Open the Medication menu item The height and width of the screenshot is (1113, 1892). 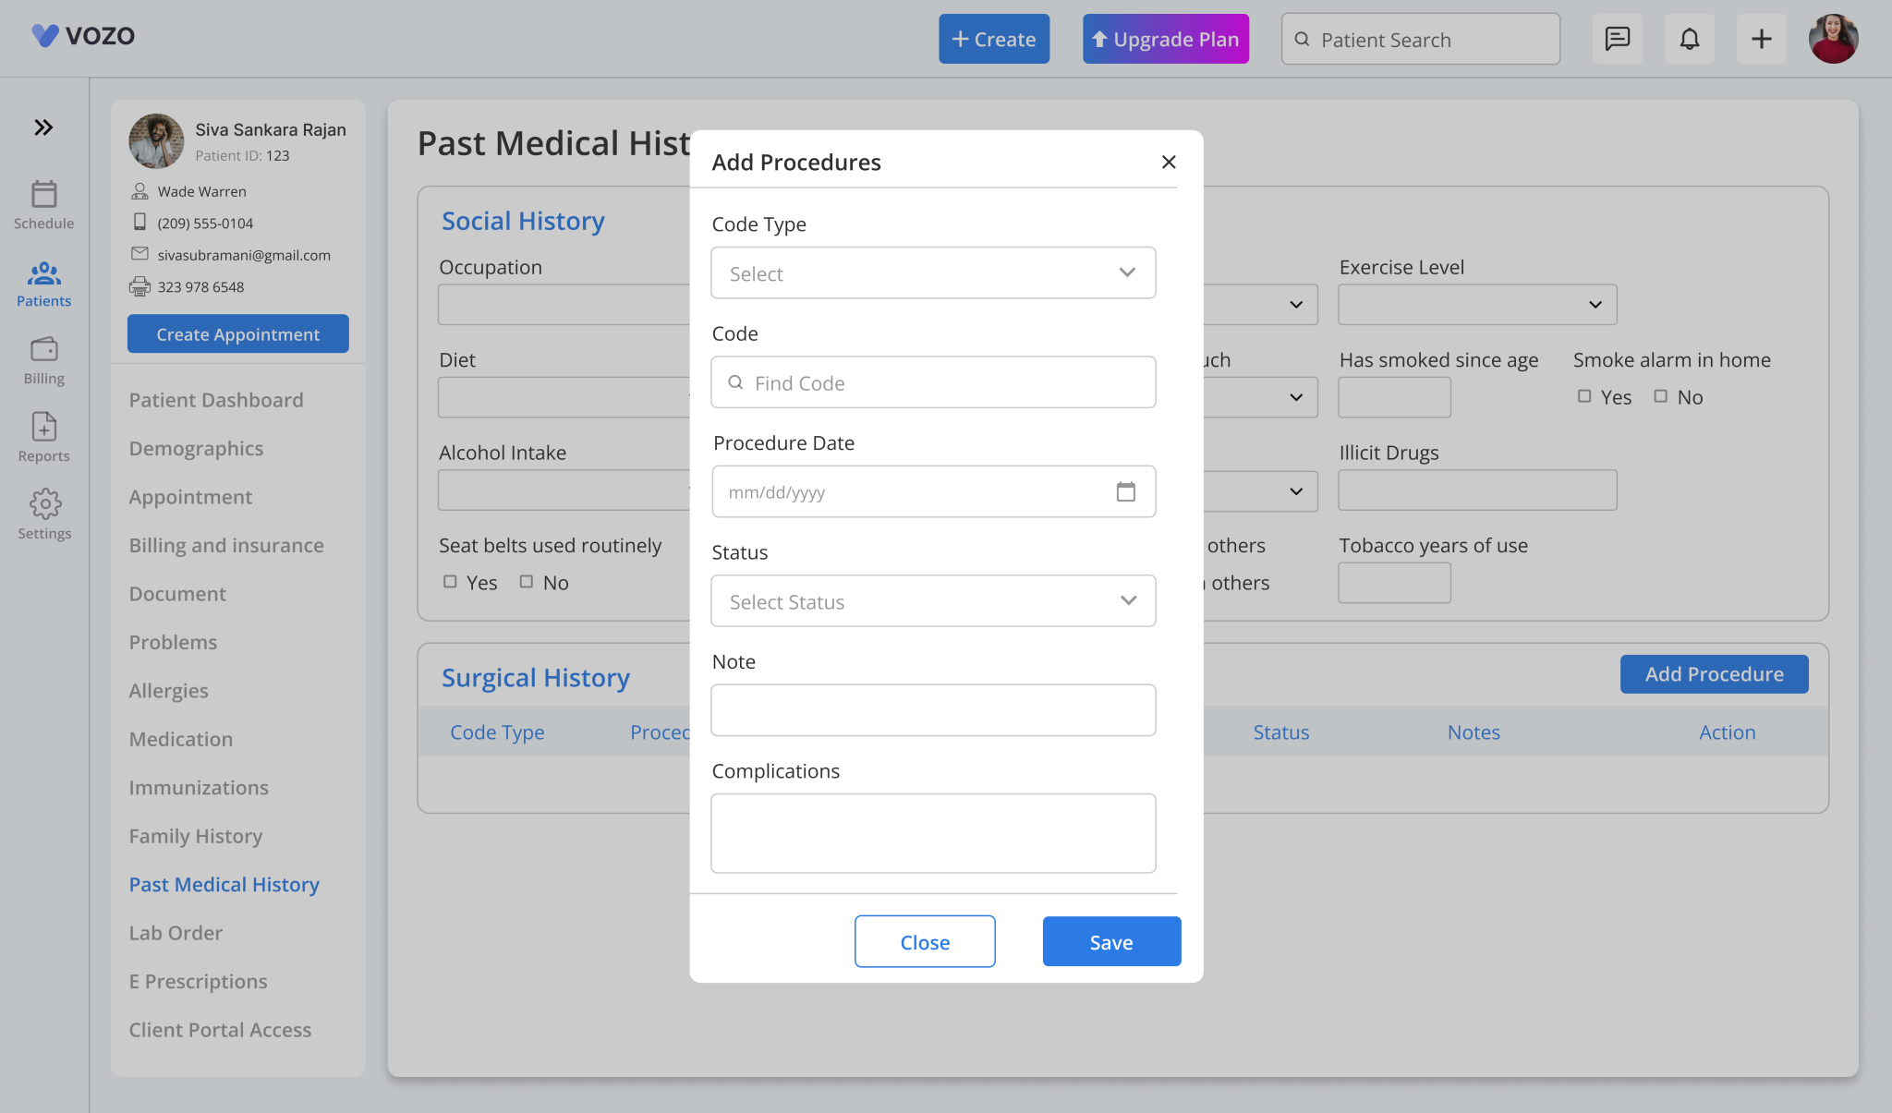181,739
